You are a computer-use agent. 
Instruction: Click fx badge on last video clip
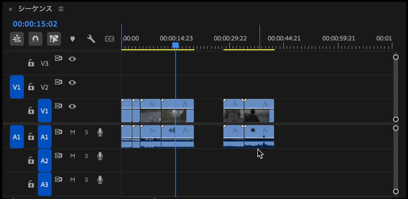(x=265, y=105)
